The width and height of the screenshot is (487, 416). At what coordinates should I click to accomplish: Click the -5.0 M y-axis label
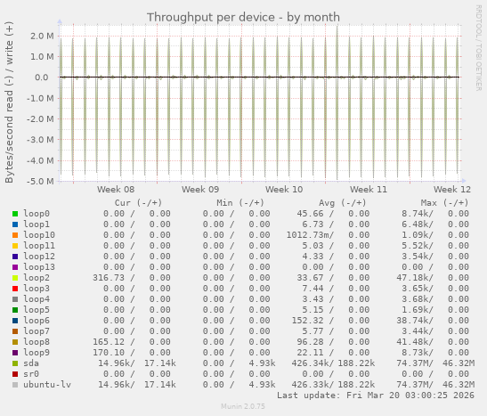(x=40, y=182)
